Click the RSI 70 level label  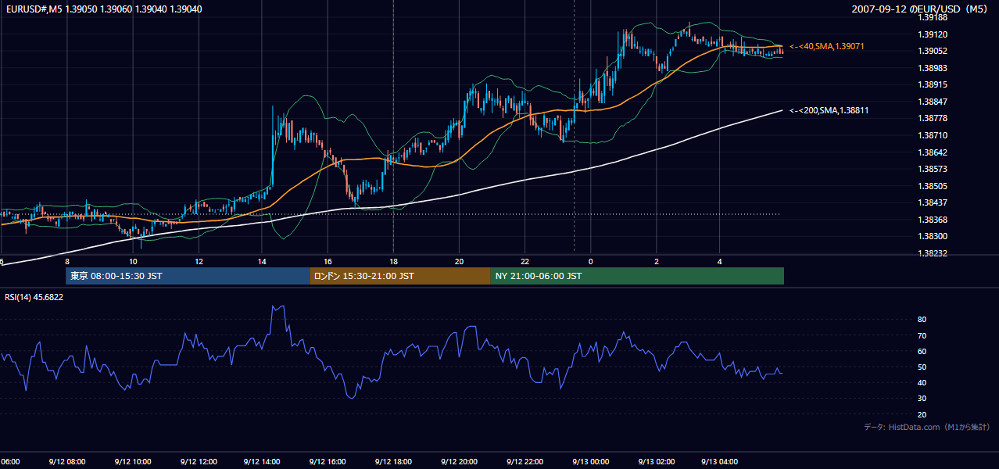tap(922, 335)
